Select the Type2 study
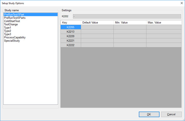Image resolution: width=185 pixels, height=121 pixels. pos(8,31)
